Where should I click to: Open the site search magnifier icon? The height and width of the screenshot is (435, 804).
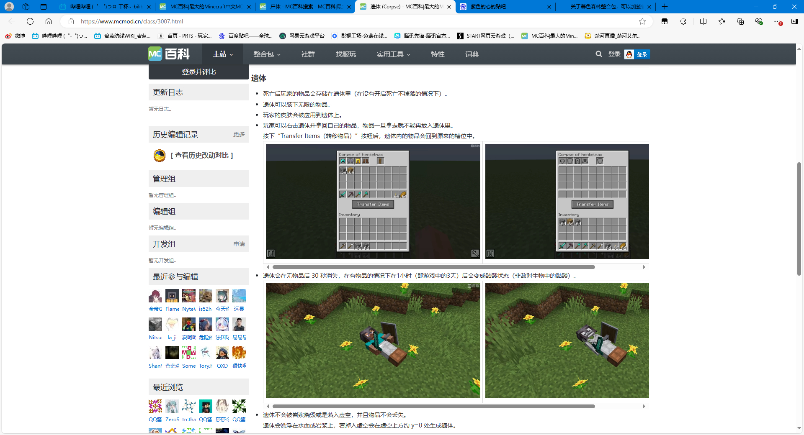[599, 54]
